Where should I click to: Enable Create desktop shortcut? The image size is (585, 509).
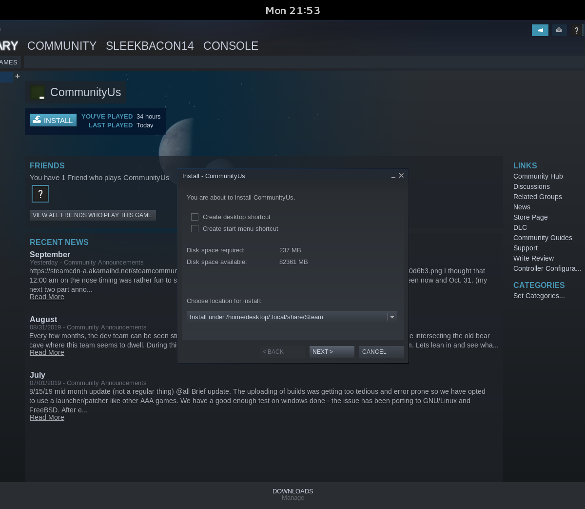[195, 217]
